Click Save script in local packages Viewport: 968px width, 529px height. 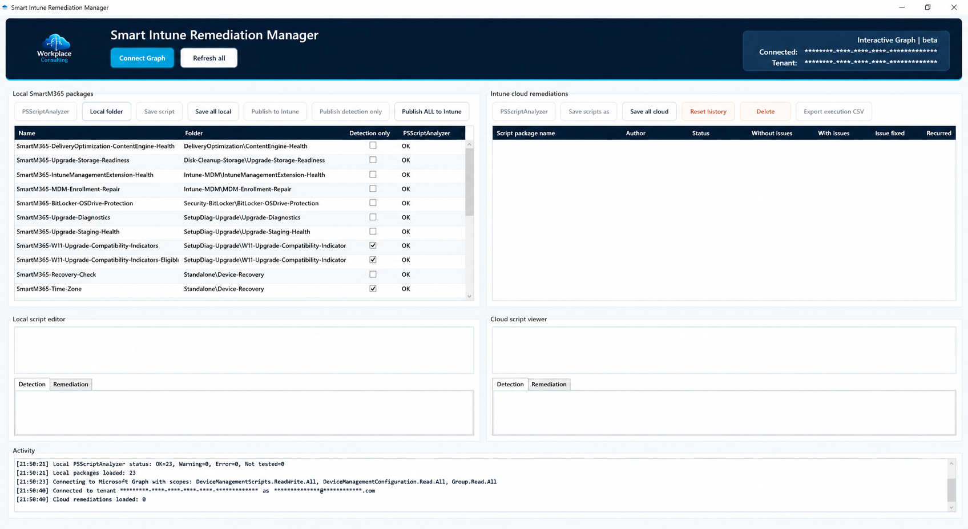click(x=159, y=111)
